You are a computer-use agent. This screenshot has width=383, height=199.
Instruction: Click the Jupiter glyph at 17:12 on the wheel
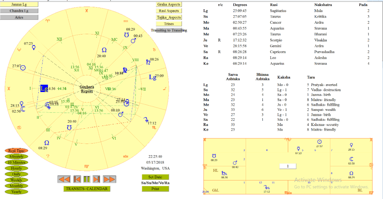tap(145, 120)
